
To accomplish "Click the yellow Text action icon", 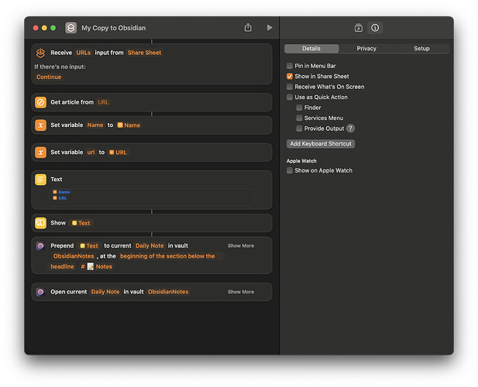I will tap(41, 180).
